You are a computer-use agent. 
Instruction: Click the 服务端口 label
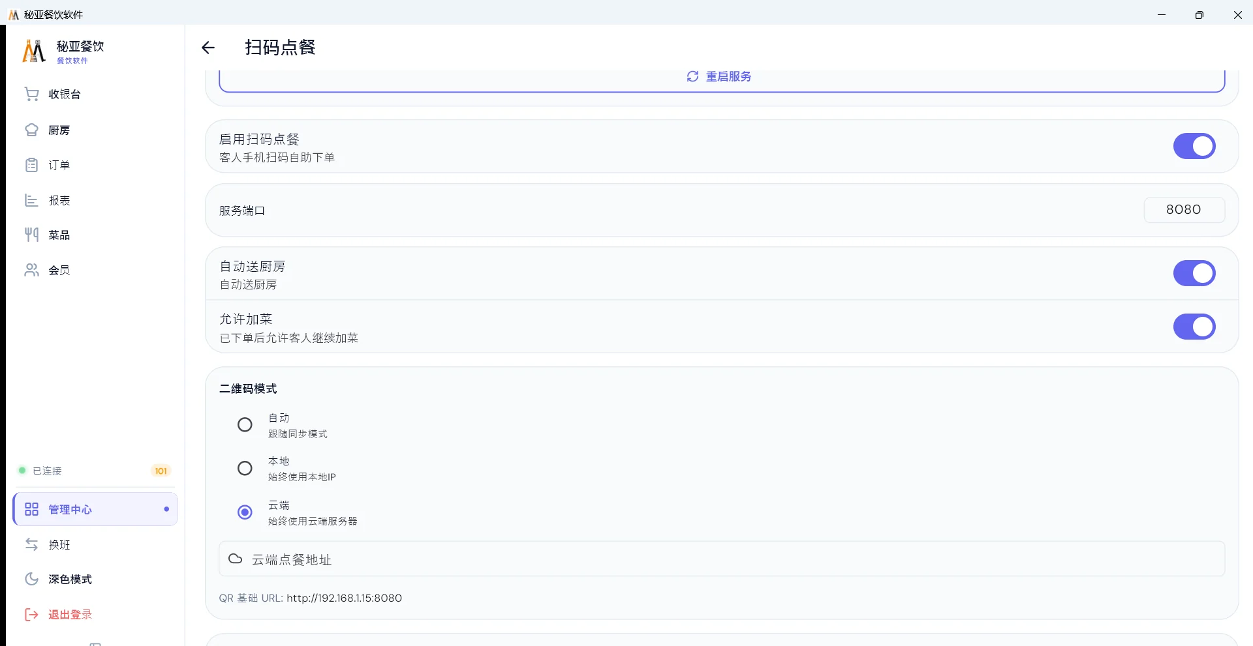(x=242, y=211)
